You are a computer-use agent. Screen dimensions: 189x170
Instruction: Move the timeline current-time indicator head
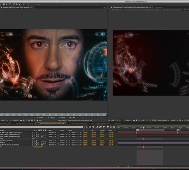144,128
